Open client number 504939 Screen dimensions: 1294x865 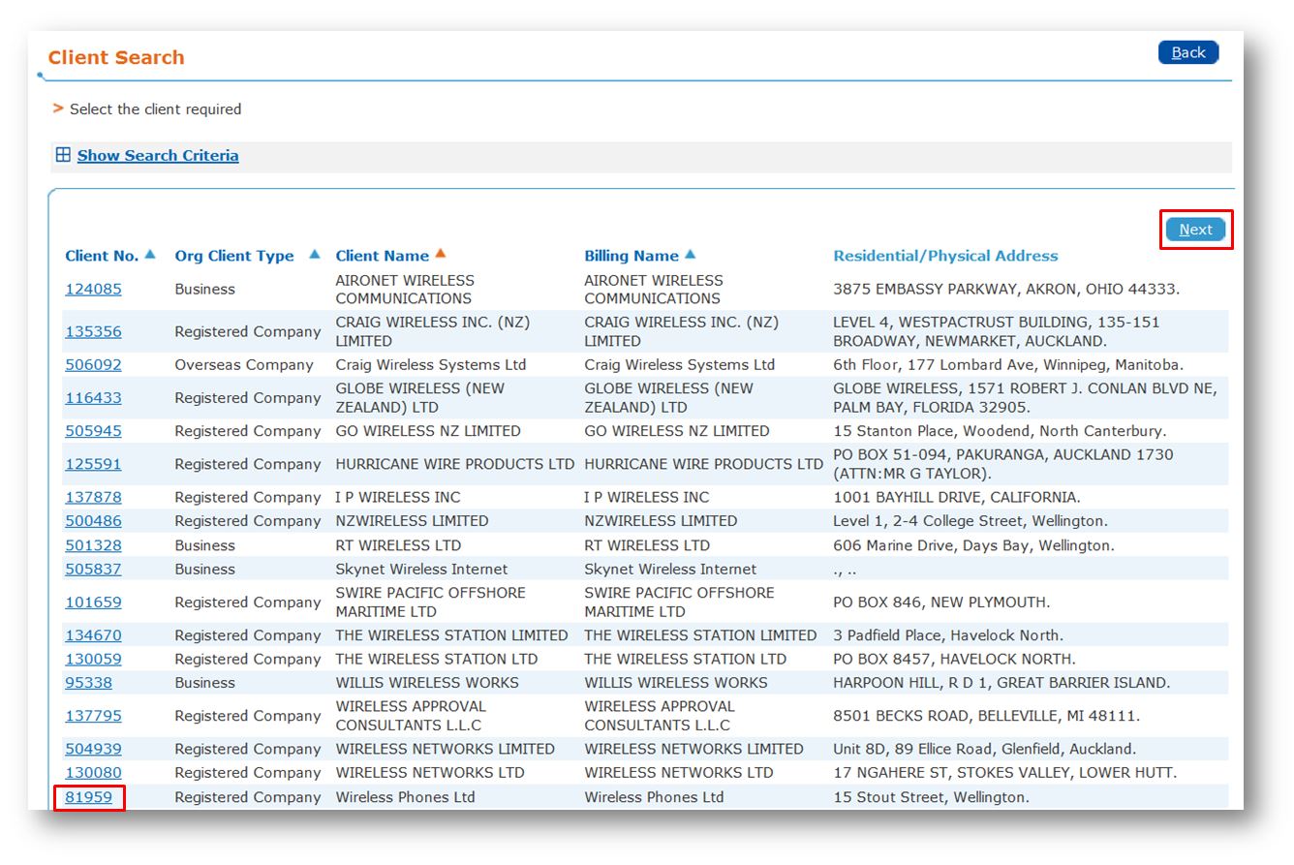(x=93, y=749)
